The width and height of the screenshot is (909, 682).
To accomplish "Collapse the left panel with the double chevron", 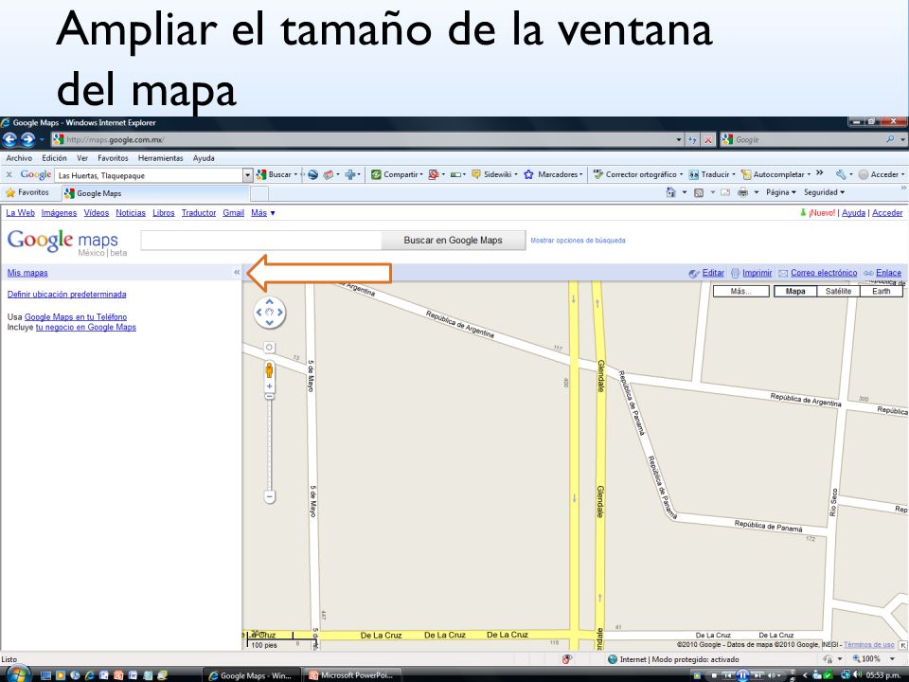I will pyautogui.click(x=237, y=272).
